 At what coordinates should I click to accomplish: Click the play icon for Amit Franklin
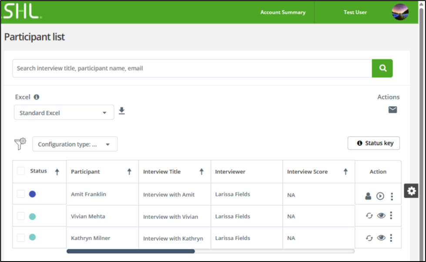[x=380, y=196]
